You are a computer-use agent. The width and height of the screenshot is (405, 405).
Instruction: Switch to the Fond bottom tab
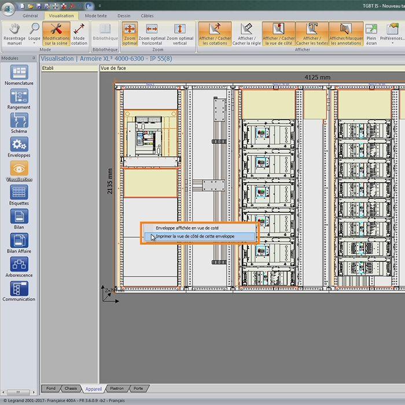point(51,388)
